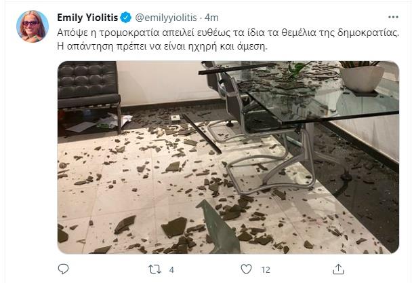
Task: Click the first line starting with Απόψε
Action: click(228, 33)
